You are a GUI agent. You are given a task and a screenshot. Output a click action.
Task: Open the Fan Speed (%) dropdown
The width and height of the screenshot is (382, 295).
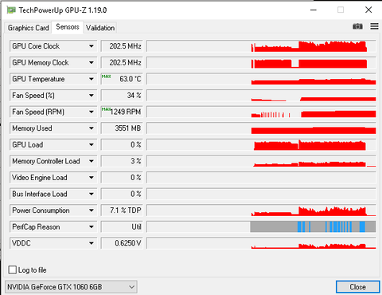point(92,96)
